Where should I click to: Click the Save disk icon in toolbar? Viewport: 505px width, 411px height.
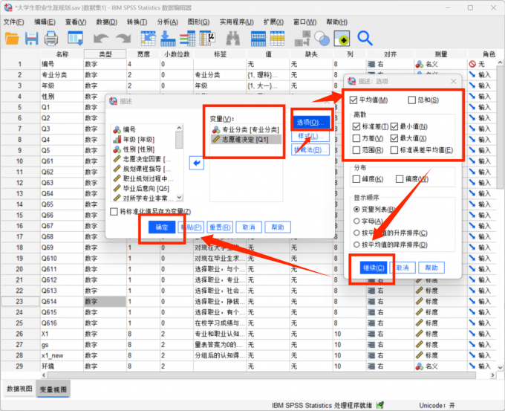pos(32,38)
